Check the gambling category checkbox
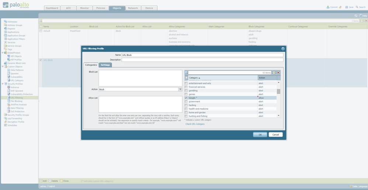The height and width of the screenshot is (190, 368). coord(186,90)
